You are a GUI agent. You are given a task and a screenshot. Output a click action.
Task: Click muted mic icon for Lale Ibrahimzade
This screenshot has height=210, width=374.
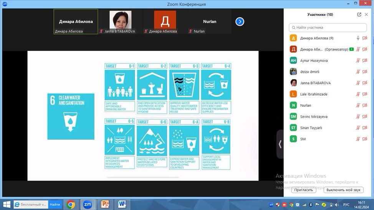pyautogui.click(x=358, y=94)
